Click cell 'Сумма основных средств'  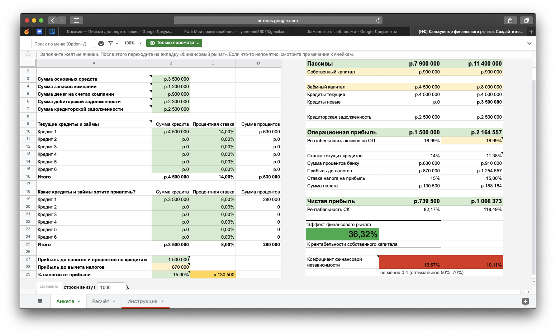pyautogui.click(x=94, y=79)
